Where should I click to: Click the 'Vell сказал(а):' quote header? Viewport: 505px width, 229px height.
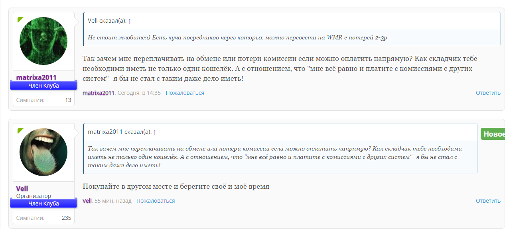107,21
